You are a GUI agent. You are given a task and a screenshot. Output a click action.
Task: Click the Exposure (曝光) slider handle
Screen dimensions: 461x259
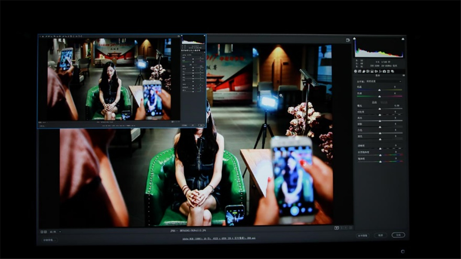tap(379, 109)
